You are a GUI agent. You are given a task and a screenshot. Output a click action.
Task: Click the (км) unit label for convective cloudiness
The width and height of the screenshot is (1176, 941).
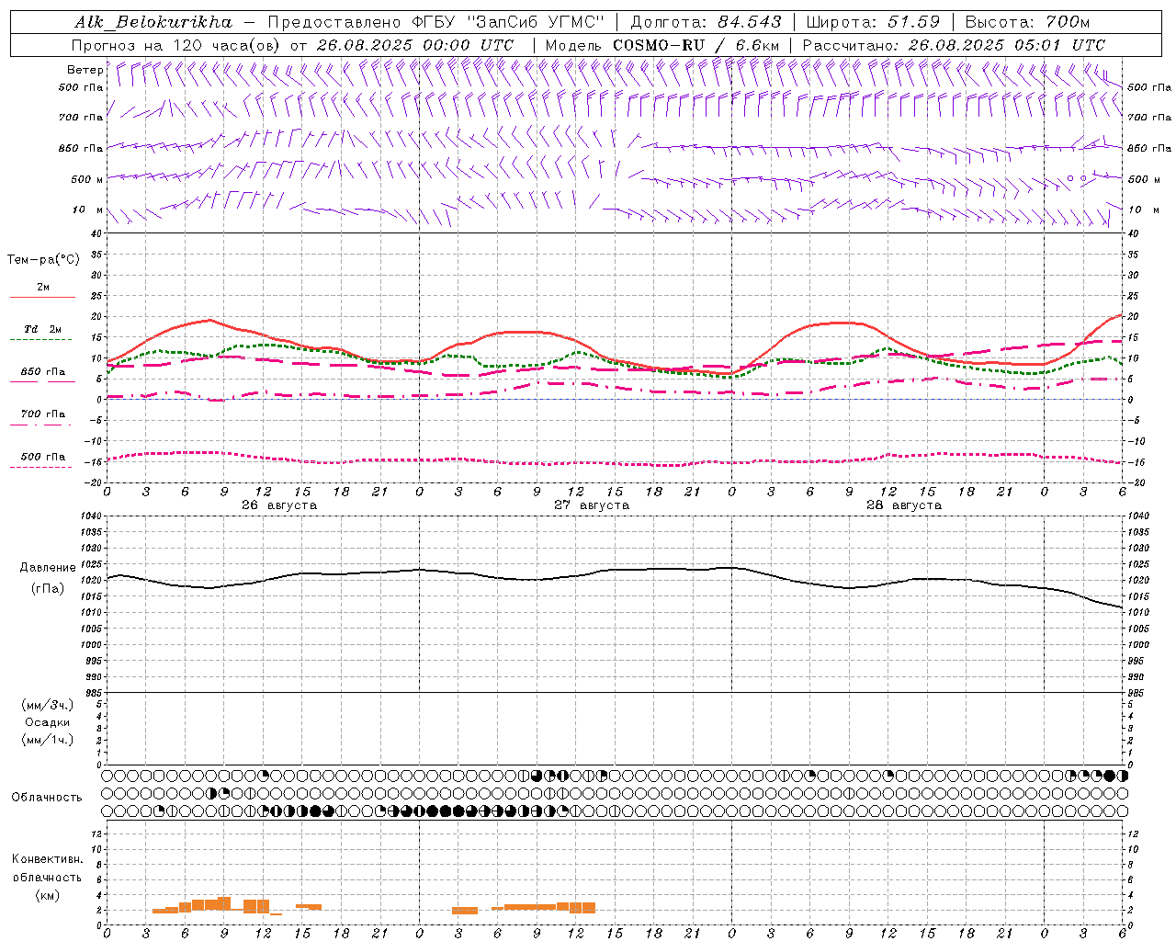coord(47,895)
